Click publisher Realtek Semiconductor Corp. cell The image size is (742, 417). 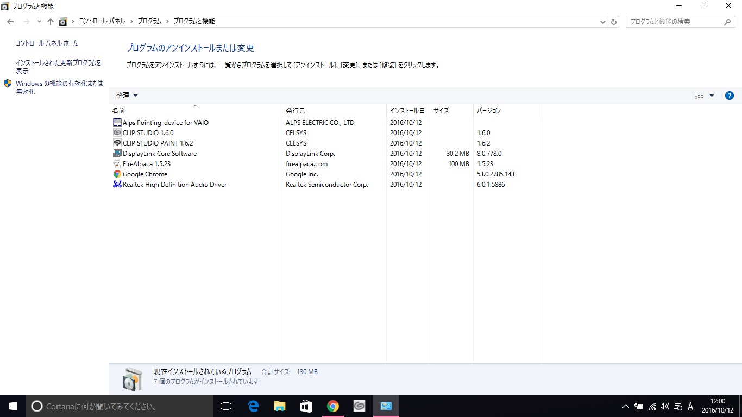[327, 185]
